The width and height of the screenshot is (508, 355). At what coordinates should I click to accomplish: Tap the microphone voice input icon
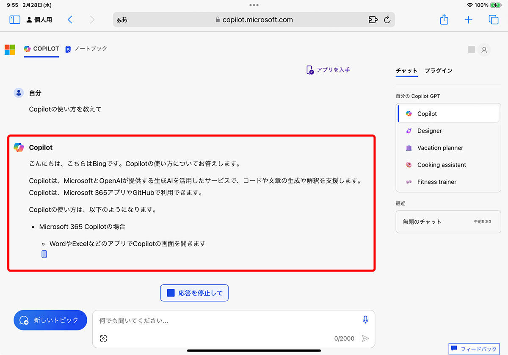(x=365, y=320)
